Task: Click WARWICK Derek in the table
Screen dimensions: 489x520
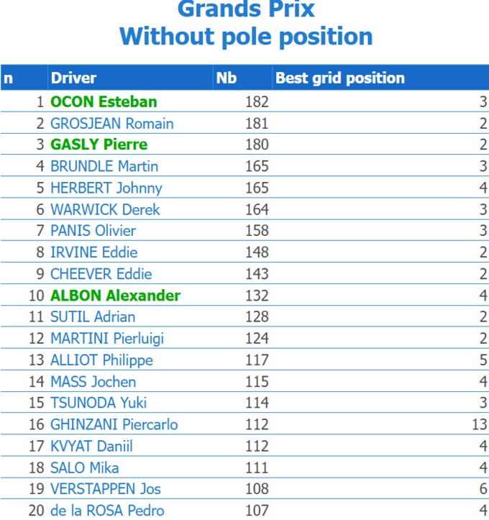Action: 105,209
